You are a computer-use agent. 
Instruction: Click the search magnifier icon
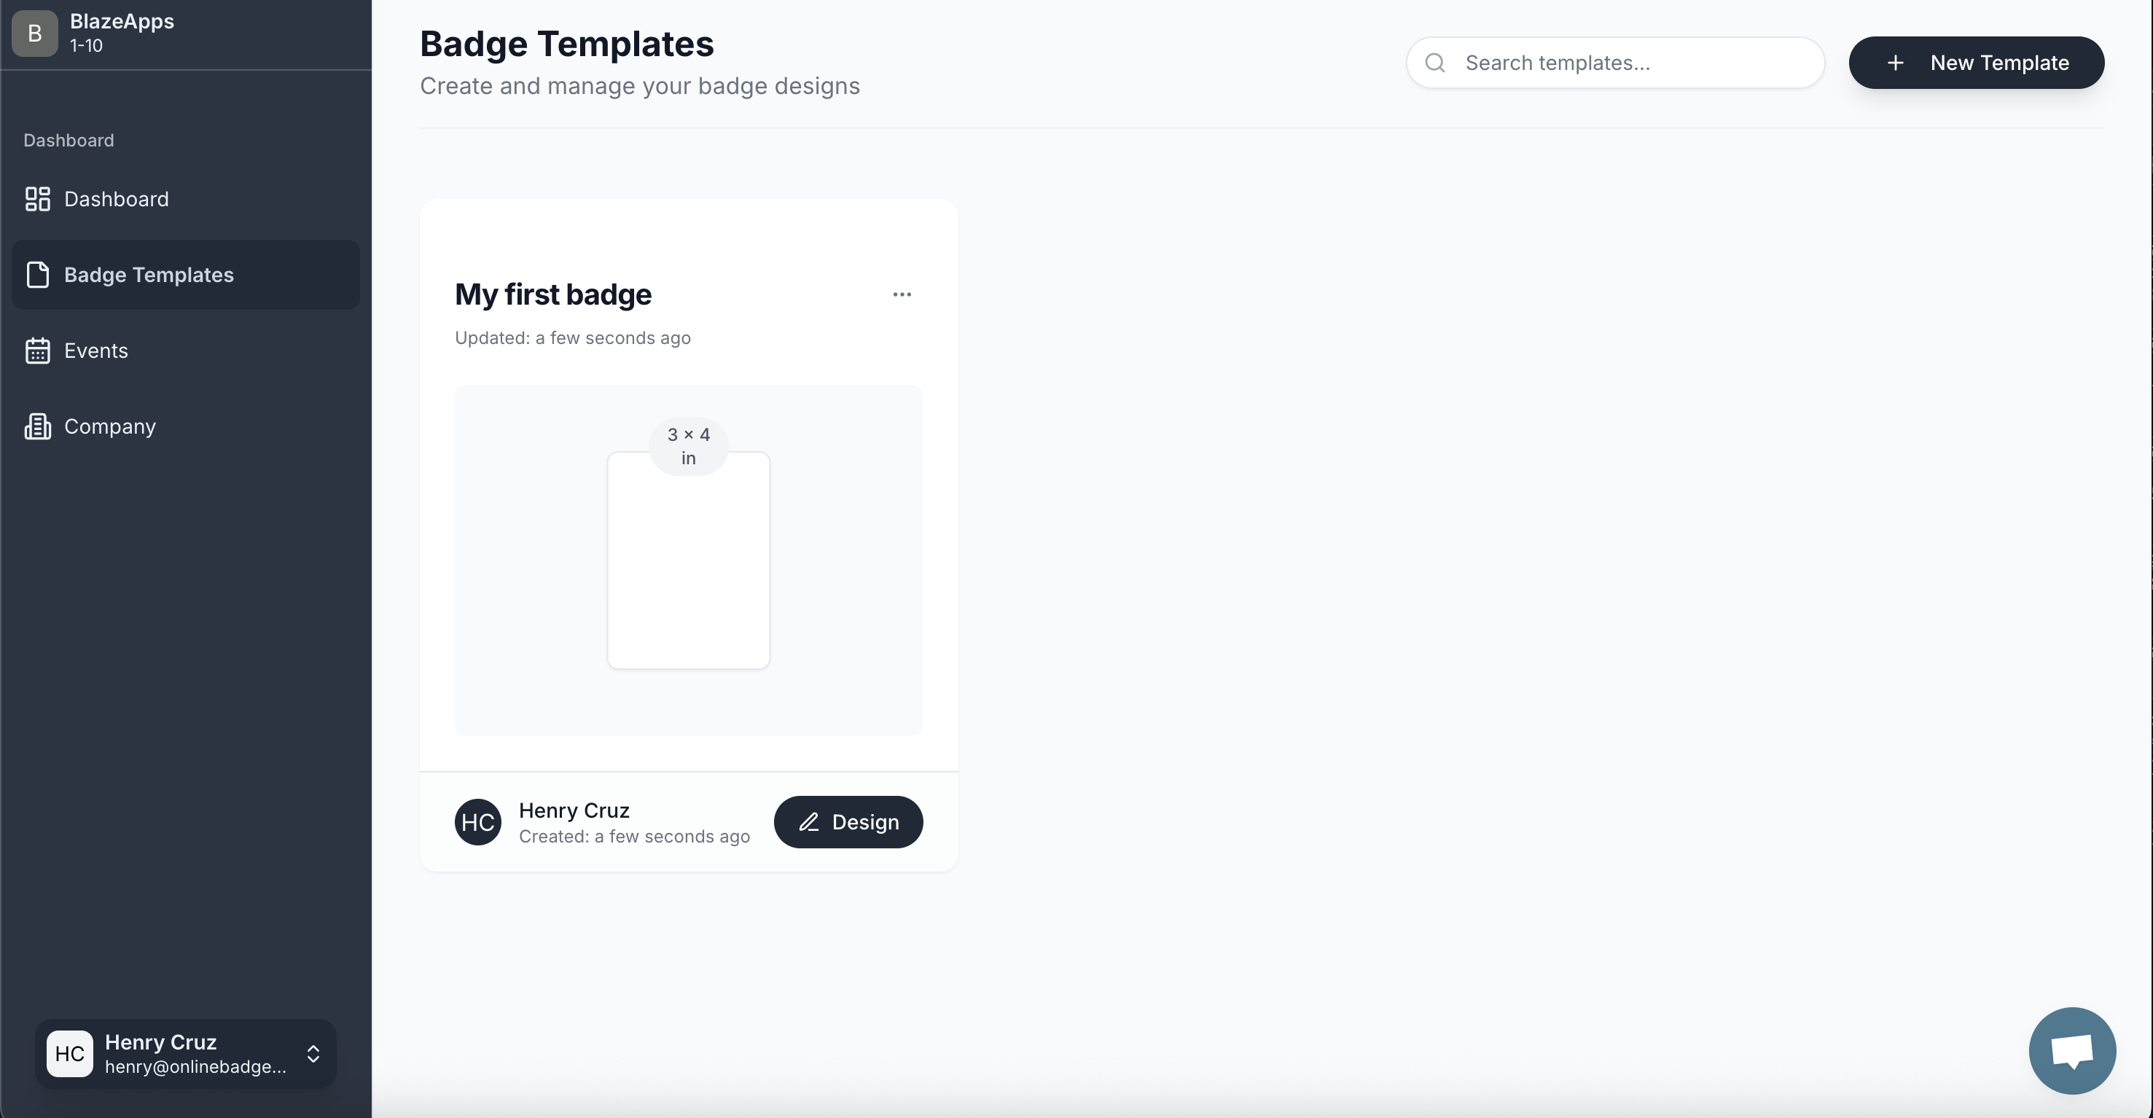pos(1435,63)
